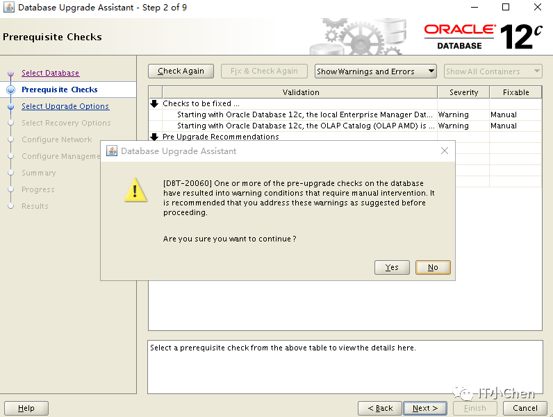553x417 pixels.
Task: Open the Show Warnings and Errors dropdown
Action: point(376,71)
